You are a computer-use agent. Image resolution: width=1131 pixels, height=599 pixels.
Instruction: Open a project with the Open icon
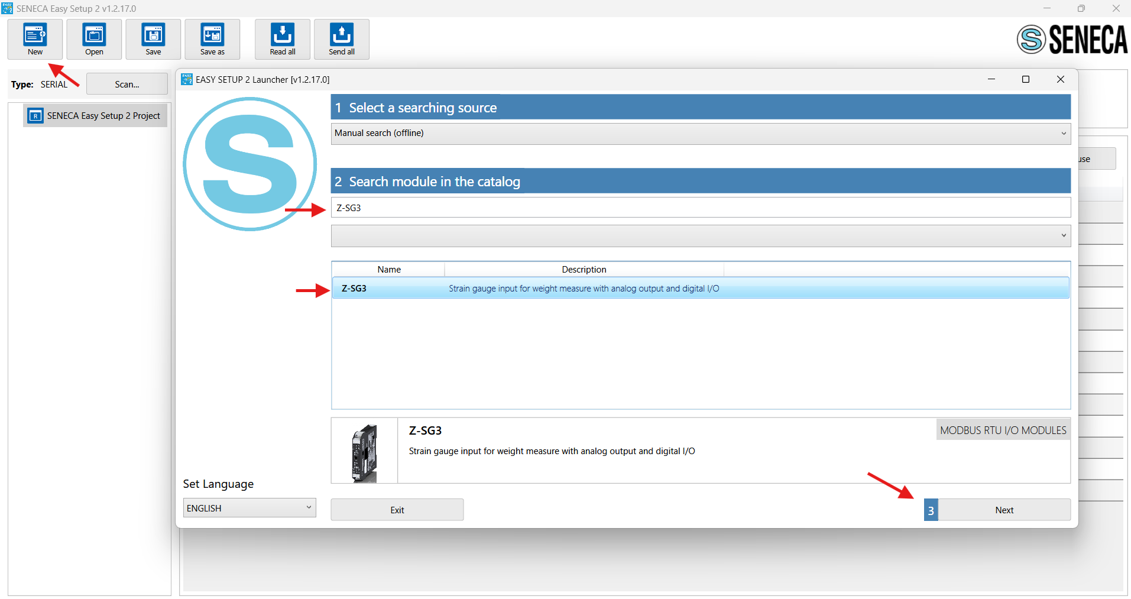coord(94,39)
